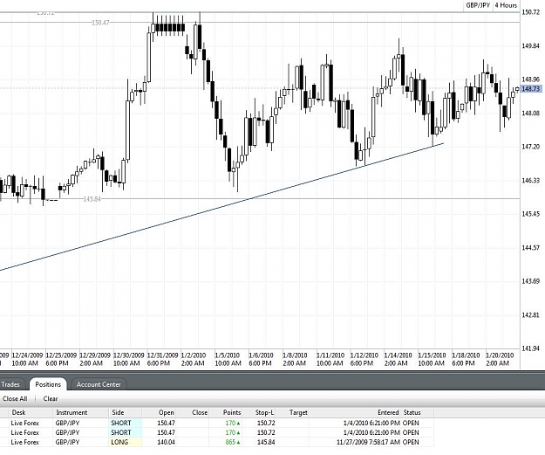Click the 12/24/2009 10:00 AM time label
Screen dimensions: 545x455
pyautogui.click(x=27, y=359)
